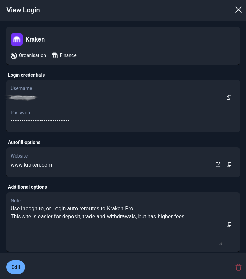
Task: Click the purple Kraken logo icon
Action: point(17,39)
